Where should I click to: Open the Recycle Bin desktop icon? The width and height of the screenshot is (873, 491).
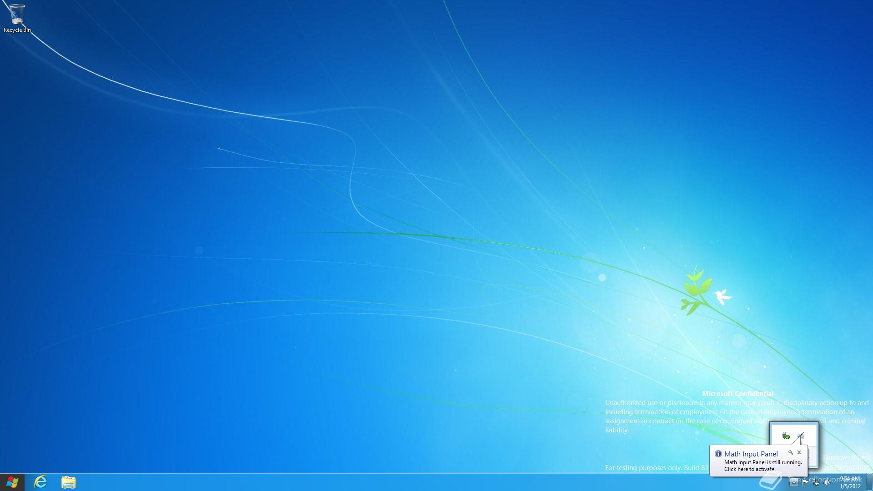pyautogui.click(x=17, y=18)
